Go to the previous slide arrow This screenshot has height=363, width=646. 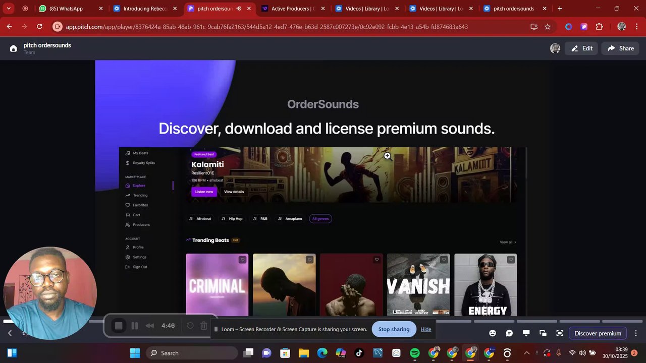[10, 333]
